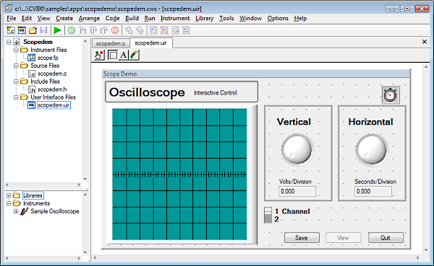Collapse the Scopedem project root node
434x266 pixels.
pyautogui.click(x=9, y=42)
